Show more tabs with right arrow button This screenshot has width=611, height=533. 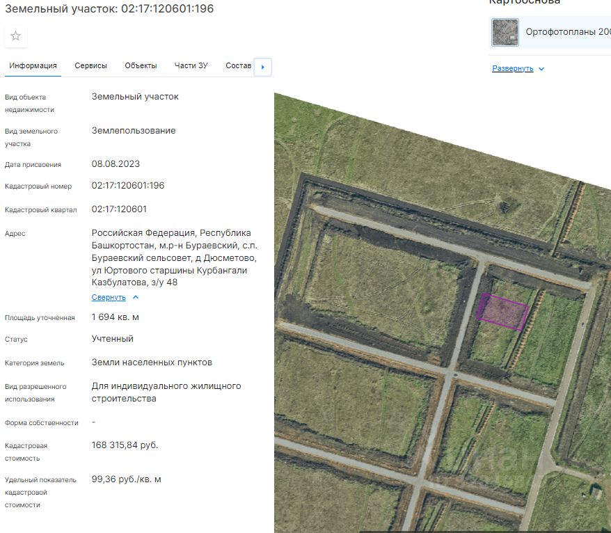pyautogui.click(x=262, y=67)
